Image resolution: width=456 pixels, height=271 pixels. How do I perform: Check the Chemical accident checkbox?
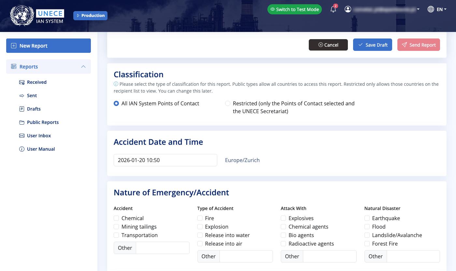click(x=116, y=218)
